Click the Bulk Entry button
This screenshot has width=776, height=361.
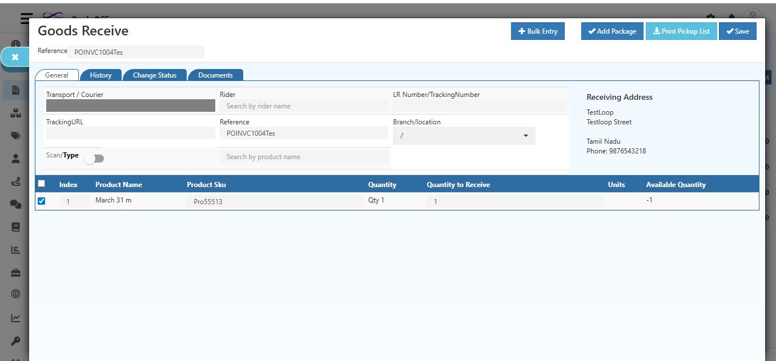pyautogui.click(x=537, y=31)
